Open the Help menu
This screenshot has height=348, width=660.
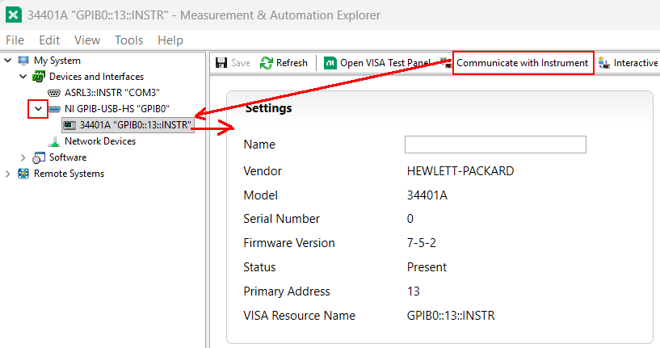(x=170, y=40)
